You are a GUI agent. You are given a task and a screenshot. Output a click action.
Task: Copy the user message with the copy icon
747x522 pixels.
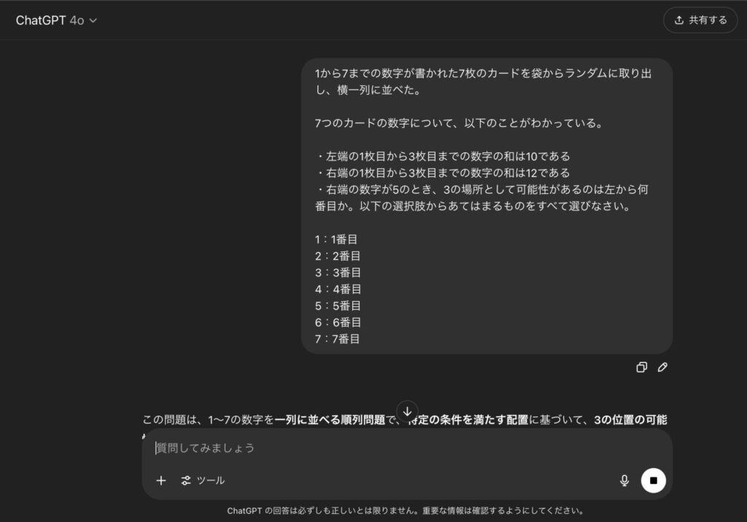[641, 367]
